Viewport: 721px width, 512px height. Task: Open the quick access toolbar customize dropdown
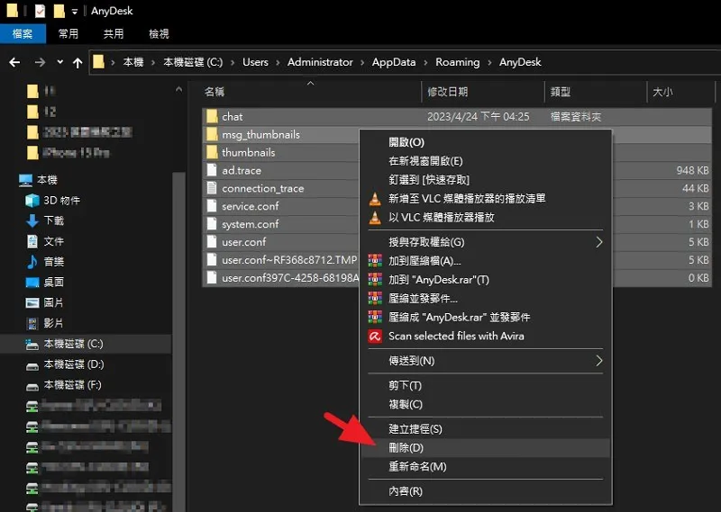tap(75, 11)
